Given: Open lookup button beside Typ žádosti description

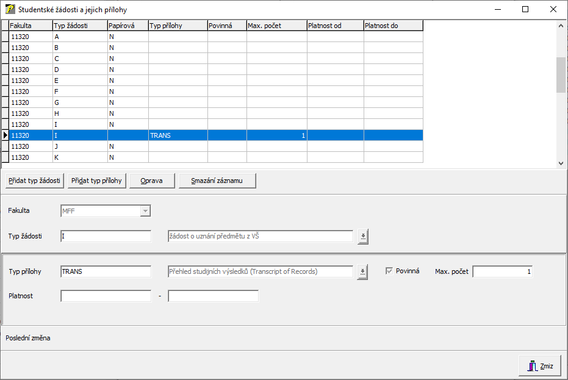Looking at the screenshot, I should [363, 237].
